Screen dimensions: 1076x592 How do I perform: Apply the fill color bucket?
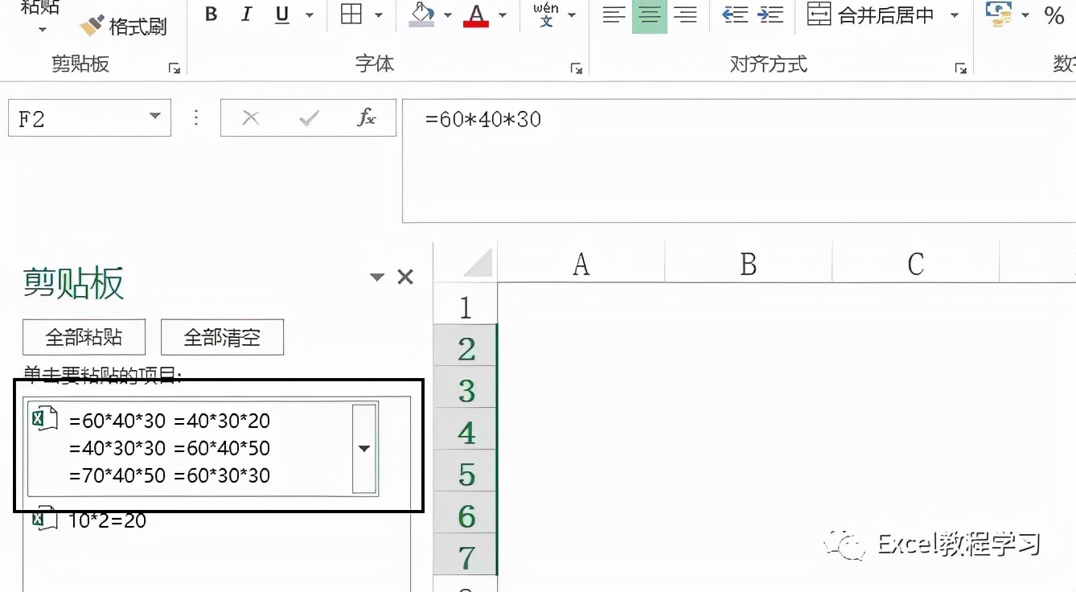[422, 14]
